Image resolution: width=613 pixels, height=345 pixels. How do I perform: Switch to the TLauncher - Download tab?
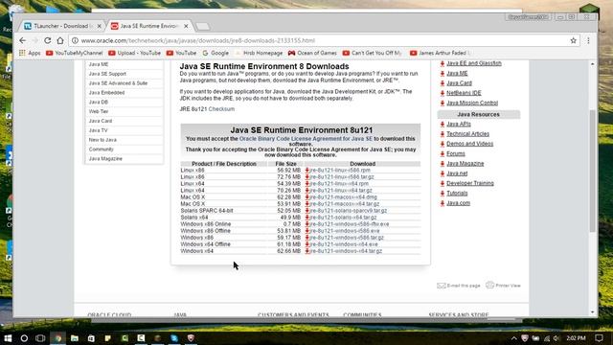point(61,26)
